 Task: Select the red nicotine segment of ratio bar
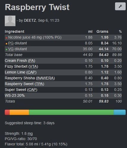pos(7,112)
